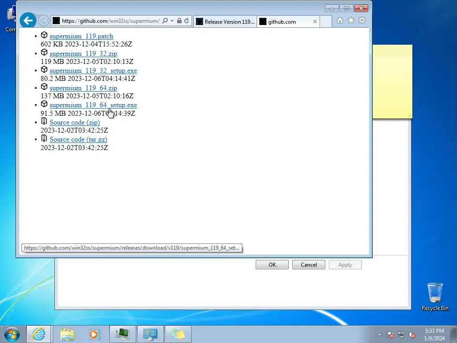The height and width of the screenshot is (343, 457).
Task: Click the Sticky Notes taskbar icon
Action: point(178,334)
